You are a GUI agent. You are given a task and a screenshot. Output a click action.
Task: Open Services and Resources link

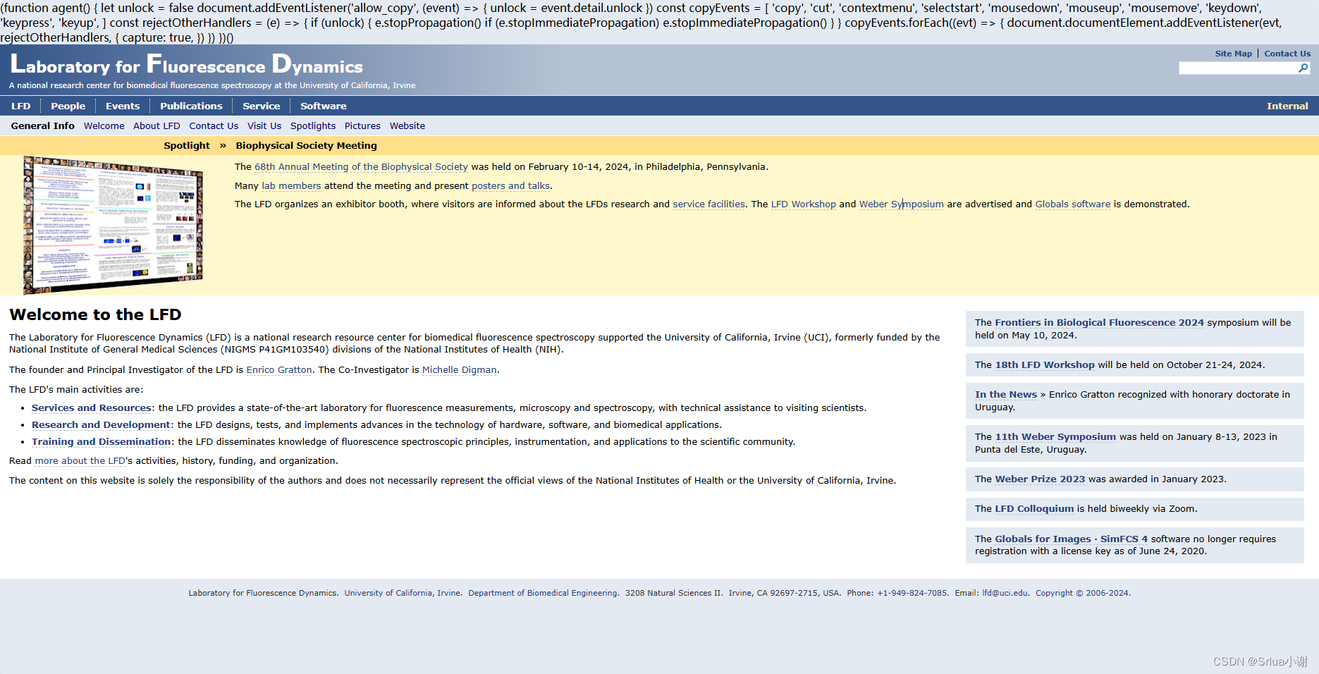[x=92, y=408]
